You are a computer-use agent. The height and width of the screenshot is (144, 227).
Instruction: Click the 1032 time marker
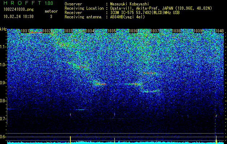[x=47, y=31]
